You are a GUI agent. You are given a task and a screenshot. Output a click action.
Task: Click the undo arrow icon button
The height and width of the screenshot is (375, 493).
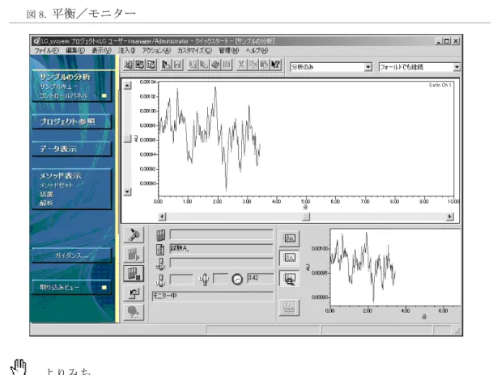(134, 293)
